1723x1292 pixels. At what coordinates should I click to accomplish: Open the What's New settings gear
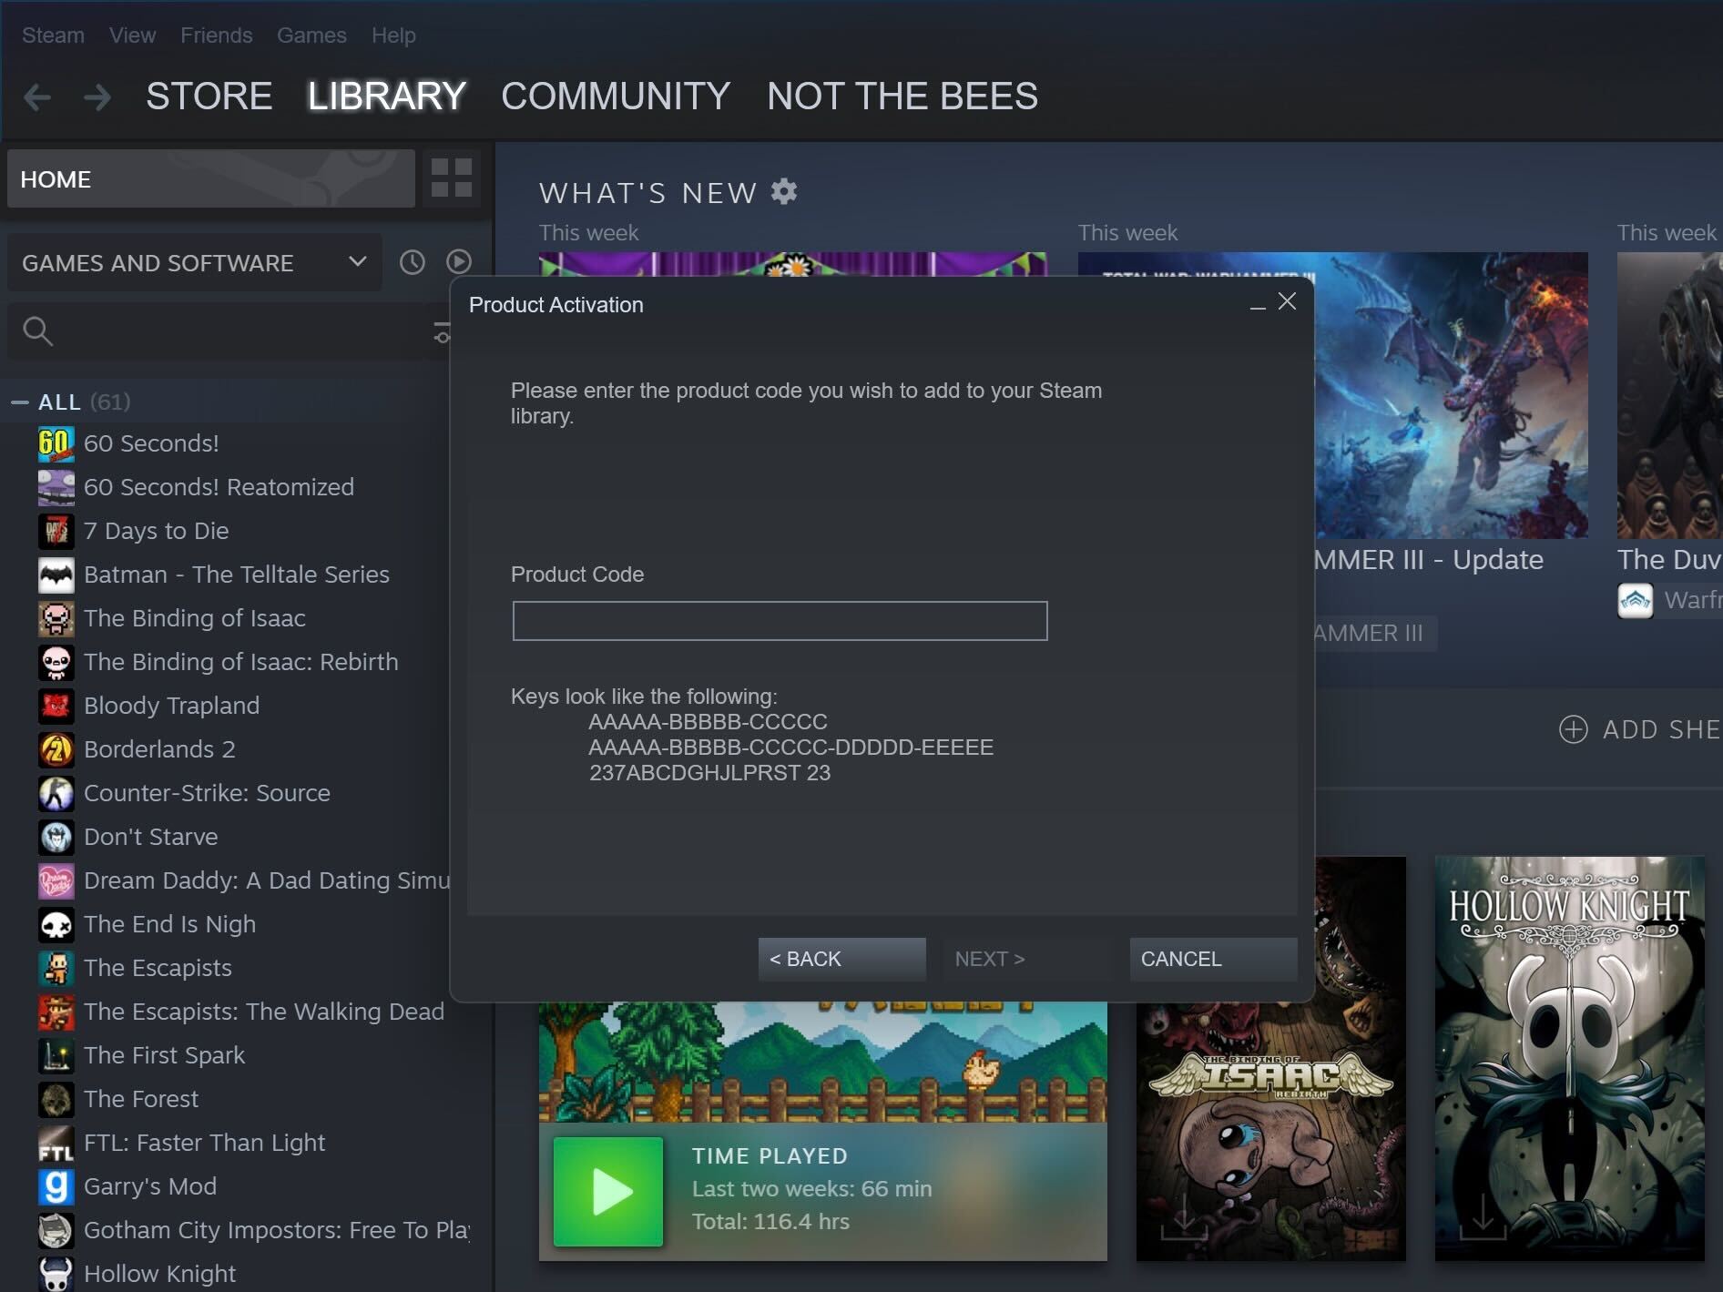tap(784, 191)
